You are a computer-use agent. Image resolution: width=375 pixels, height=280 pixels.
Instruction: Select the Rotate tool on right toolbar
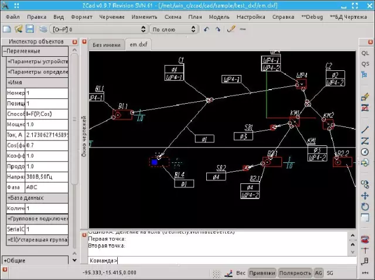(365, 207)
